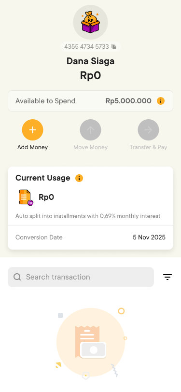This screenshot has height=392, width=181.
Task: Open info icon next to Current Usage
Action: [x=79, y=178]
